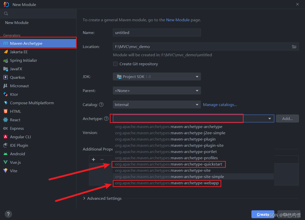The height and width of the screenshot is (220, 305).
Task: Choose maven-archetype-portlet option
Action: click(x=193, y=152)
